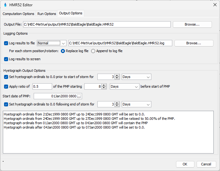
Task: Select the Append to log file option
Action: (x=93, y=51)
